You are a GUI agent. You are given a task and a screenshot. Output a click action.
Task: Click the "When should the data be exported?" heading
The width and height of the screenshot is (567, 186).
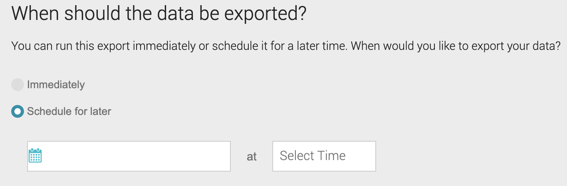tap(159, 14)
